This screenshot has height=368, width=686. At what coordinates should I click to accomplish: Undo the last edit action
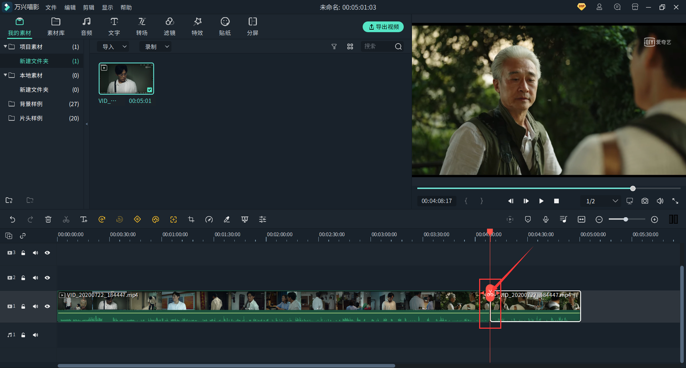(13, 219)
